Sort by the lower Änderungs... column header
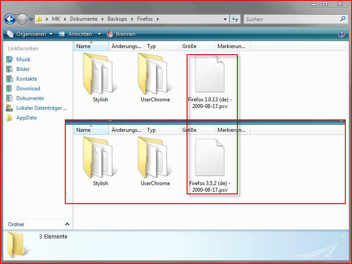The image size is (352, 264). click(x=127, y=130)
